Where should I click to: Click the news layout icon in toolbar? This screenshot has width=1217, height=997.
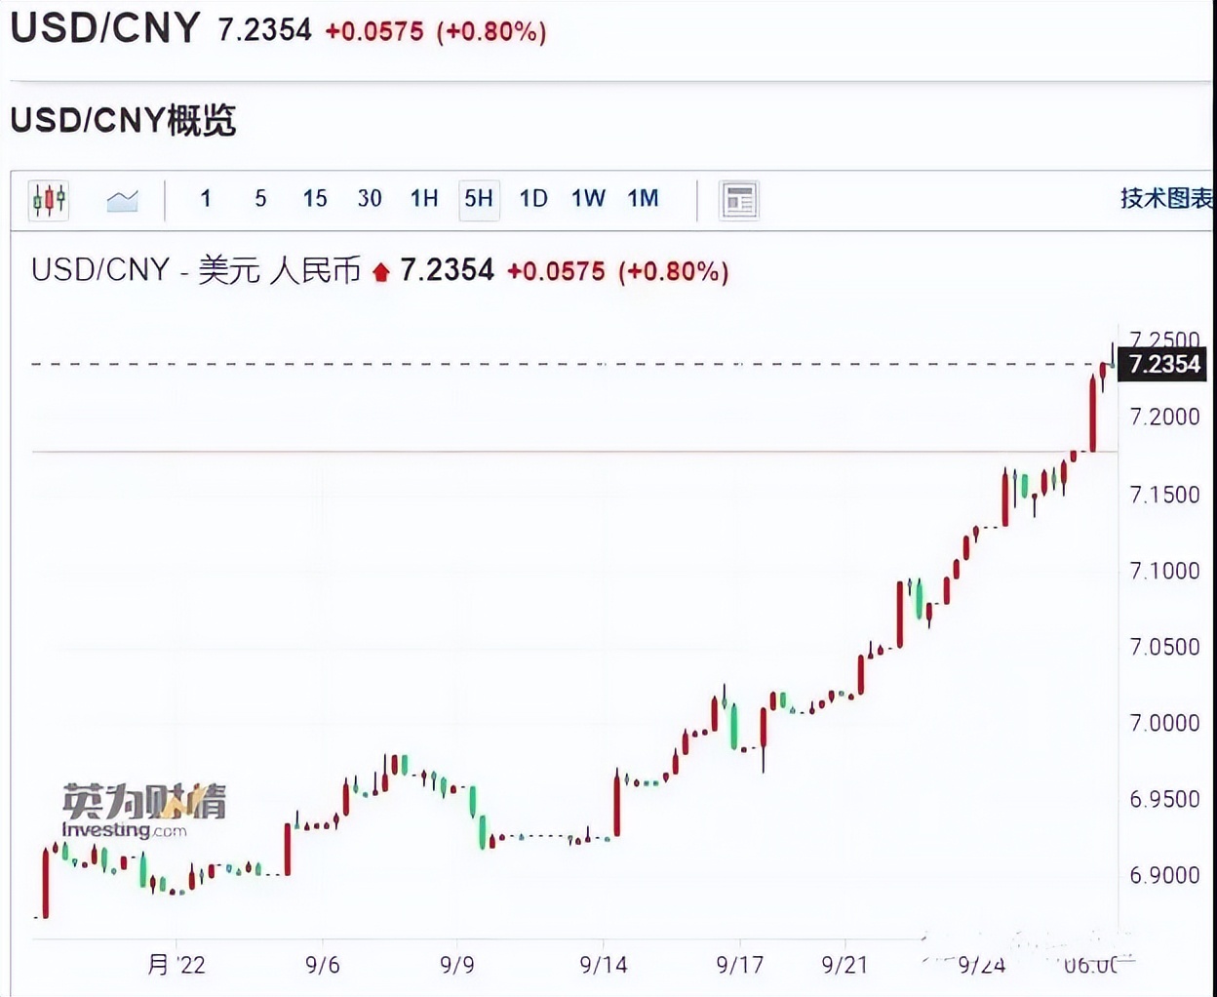738,200
